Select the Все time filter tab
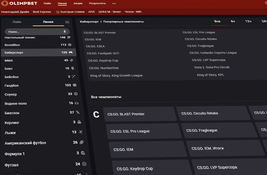The width and height of the screenshot is (267, 175). [217, 21]
